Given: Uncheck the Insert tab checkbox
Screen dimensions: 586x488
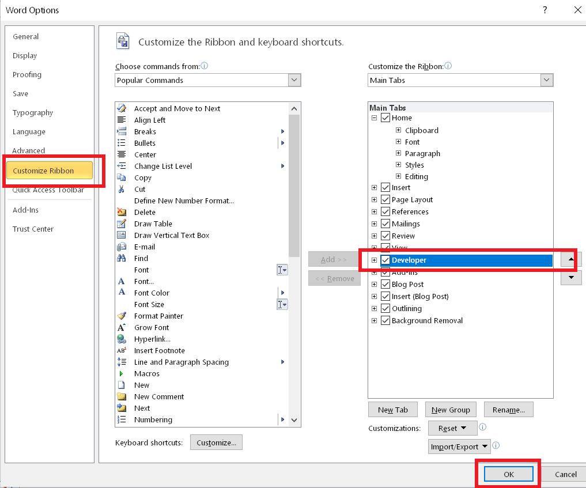Looking at the screenshot, I should pos(385,188).
